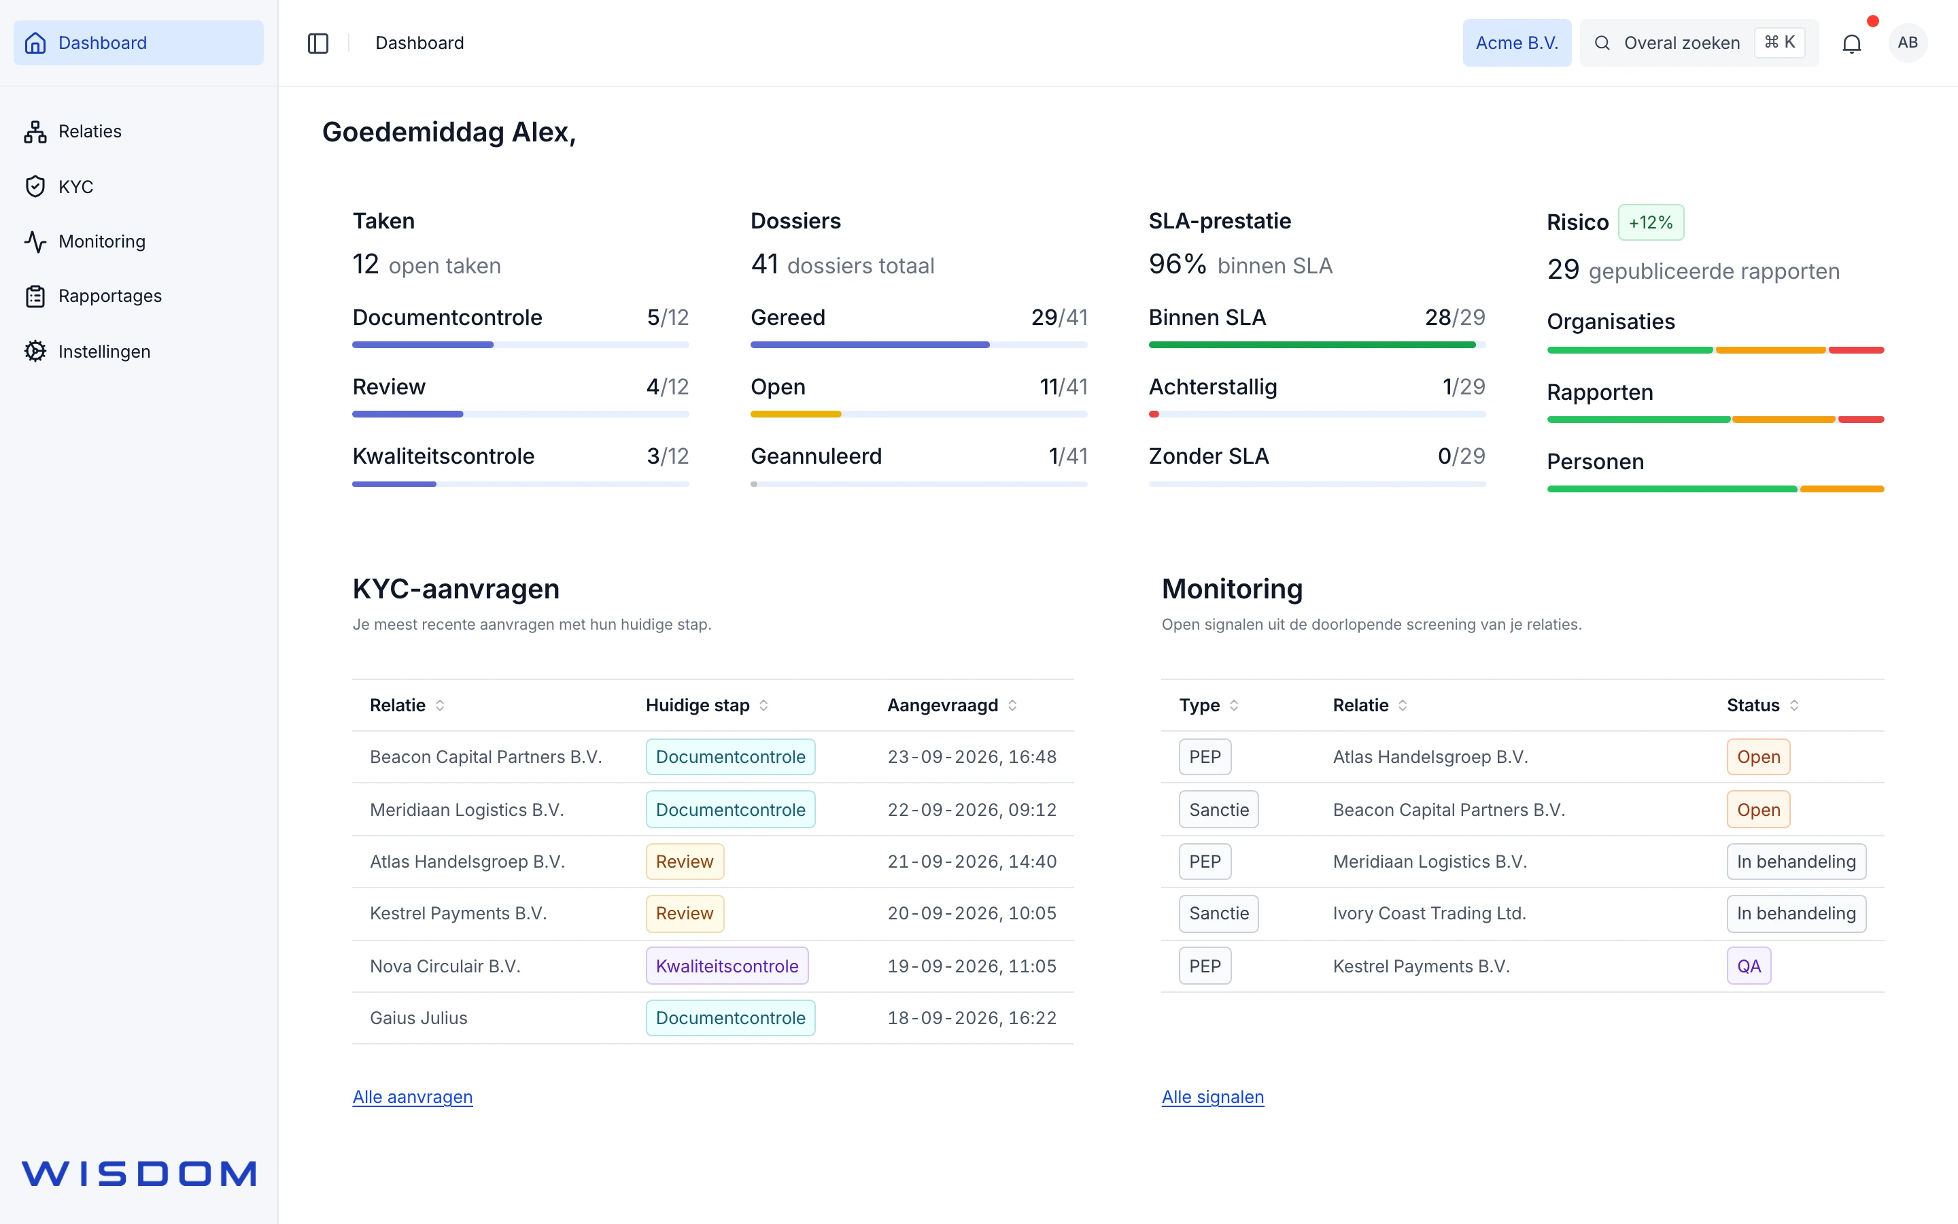Select the Gaius Julius row
This screenshot has width=1958, height=1224.
coord(712,1017)
